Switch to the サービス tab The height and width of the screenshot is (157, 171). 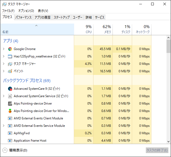click(x=100, y=17)
